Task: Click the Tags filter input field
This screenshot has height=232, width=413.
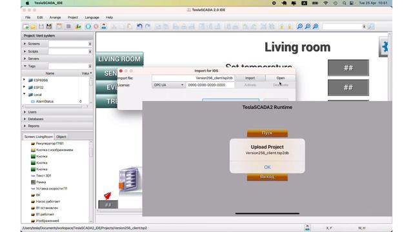Action: [x=68, y=66]
